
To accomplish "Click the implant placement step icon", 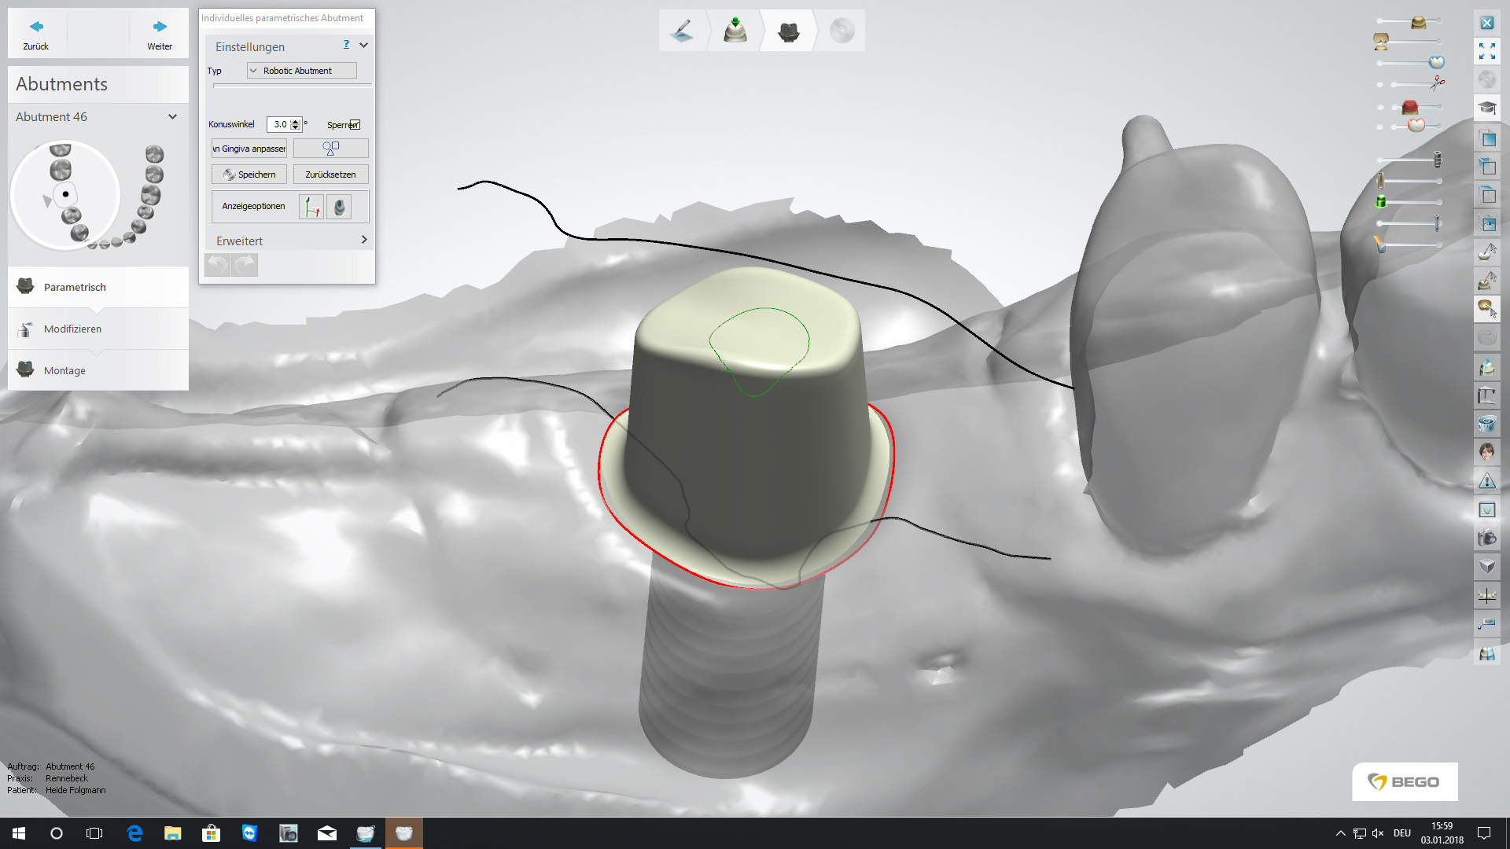I will [735, 31].
